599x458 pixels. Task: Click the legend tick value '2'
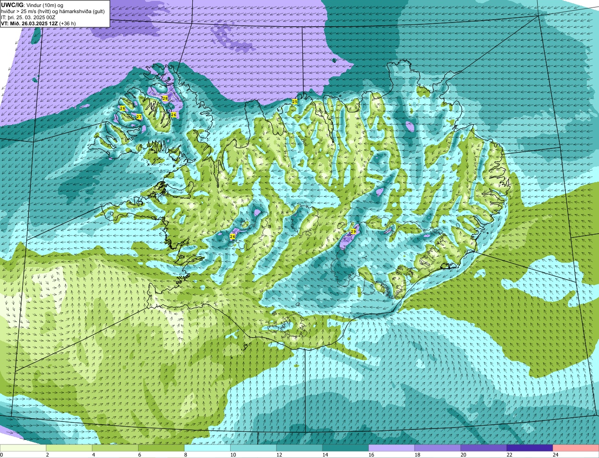(x=47, y=455)
